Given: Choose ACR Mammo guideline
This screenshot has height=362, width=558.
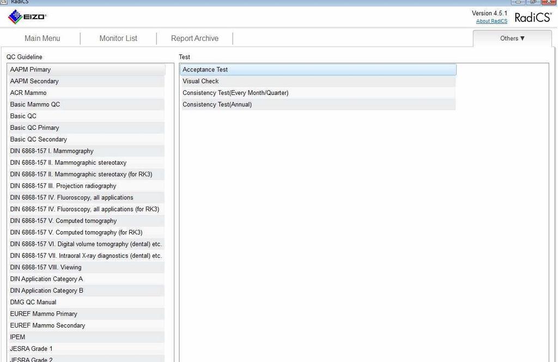Looking at the screenshot, I should [x=87, y=93].
